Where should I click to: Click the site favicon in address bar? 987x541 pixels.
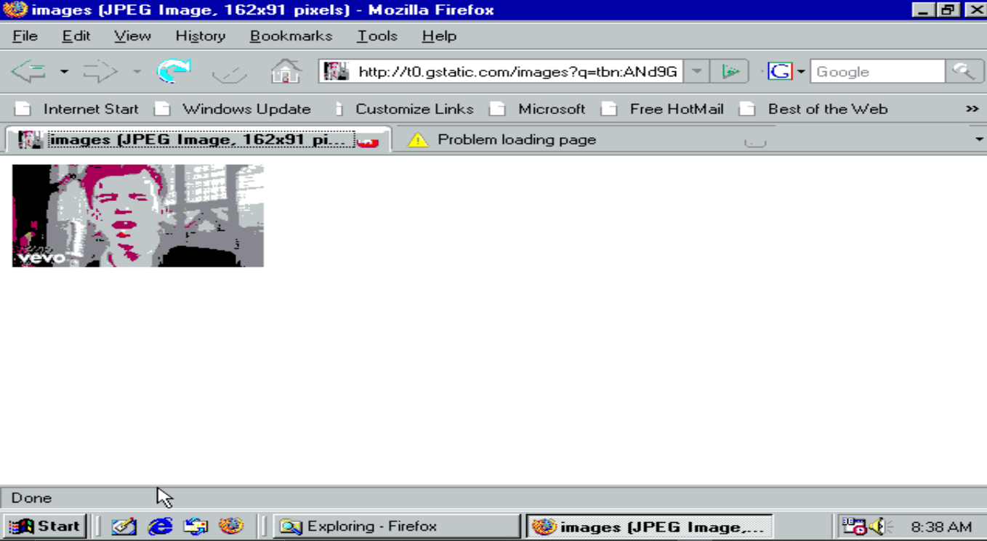click(x=336, y=71)
